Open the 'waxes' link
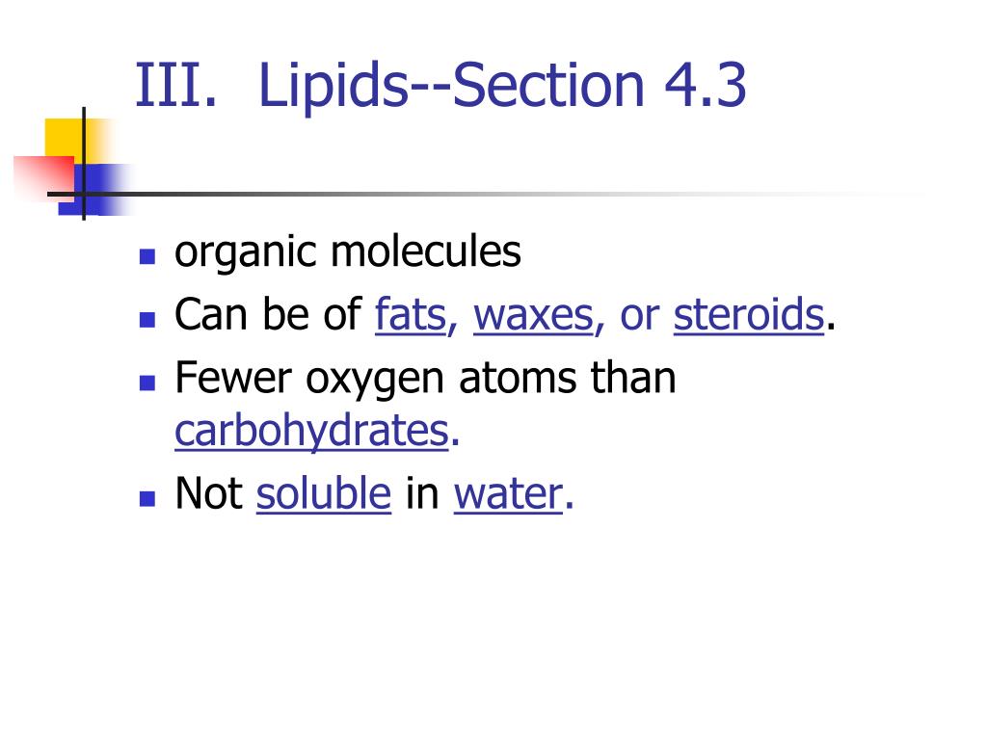Screen dimensions: 987x740 [x=532, y=315]
